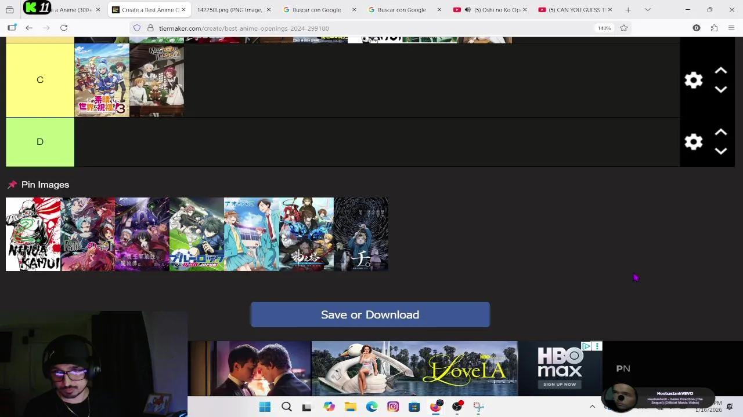
Task: List all tabs dropdown chevron
Action: click(648, 10)
